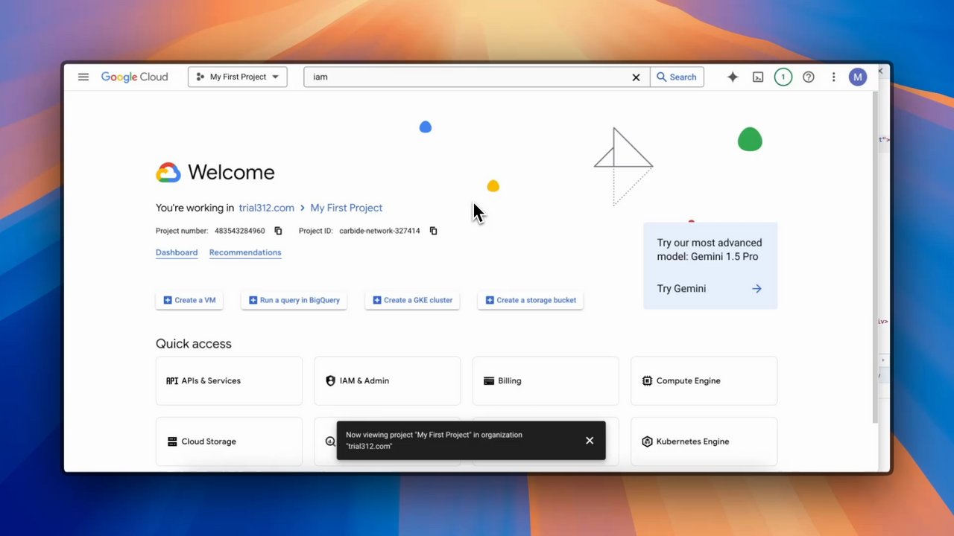This screenshot has width=954, height=536.
Task: Open the help question mark icon
Action: [809, 77]
